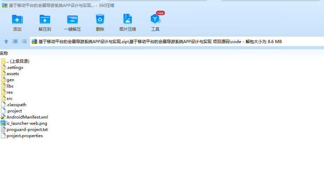This screenshot has height=183, width=324.
Task: Click the 解压到 (Extract to) icon
Action: coord(45,19)
